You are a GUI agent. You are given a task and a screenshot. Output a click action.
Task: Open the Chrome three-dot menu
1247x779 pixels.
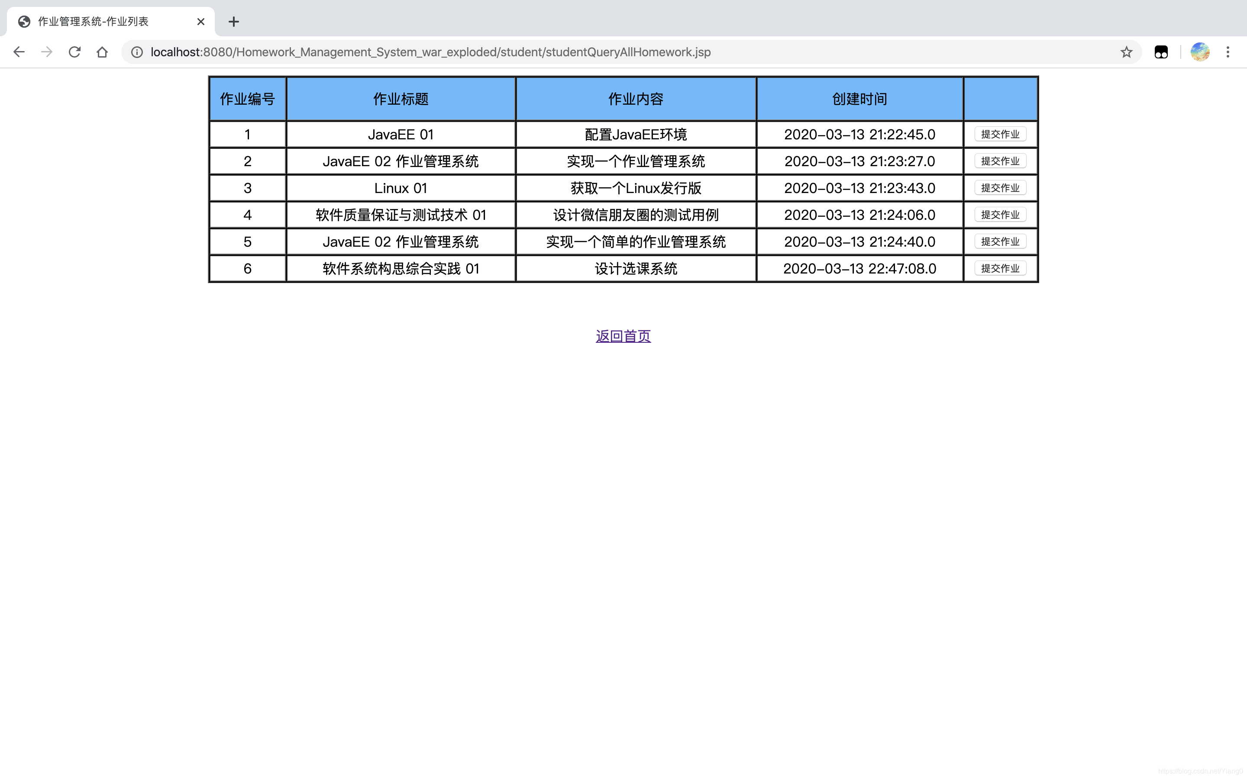pyautogui.click(x=1228, y=52)
